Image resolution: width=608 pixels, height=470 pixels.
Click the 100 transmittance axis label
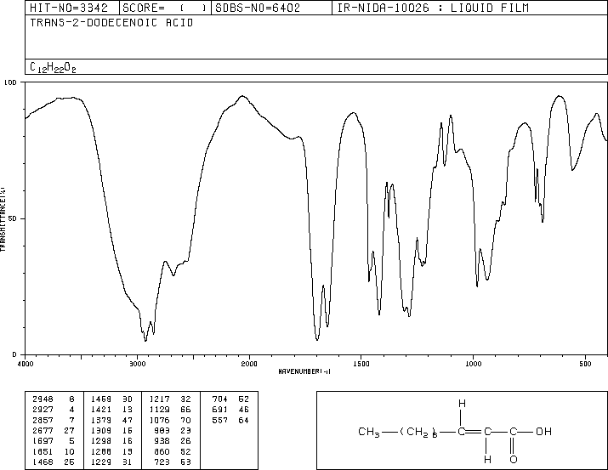pos(10,82)
